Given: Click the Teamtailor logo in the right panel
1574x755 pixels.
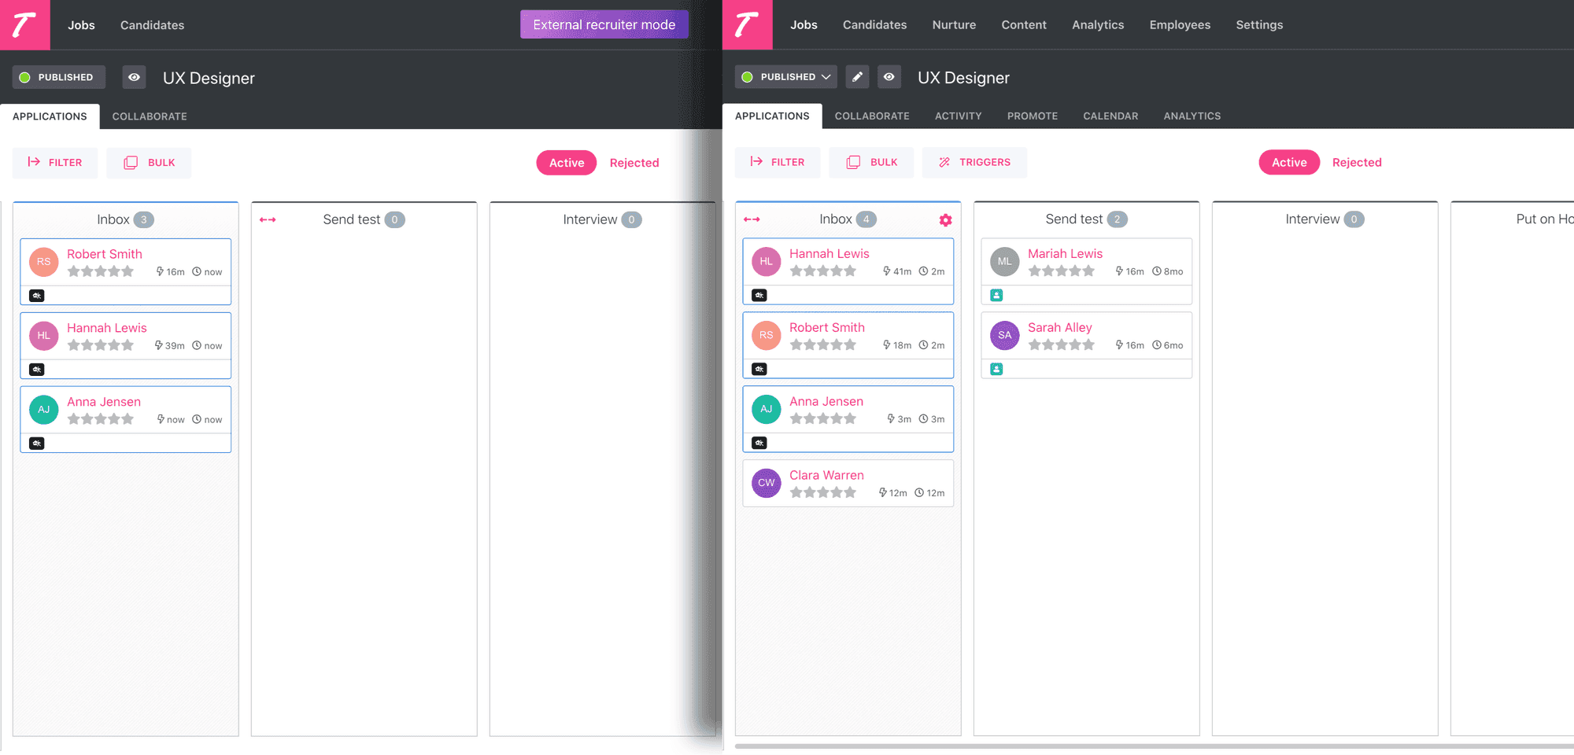Looking at the screenshot, I should tap(747, 24).
